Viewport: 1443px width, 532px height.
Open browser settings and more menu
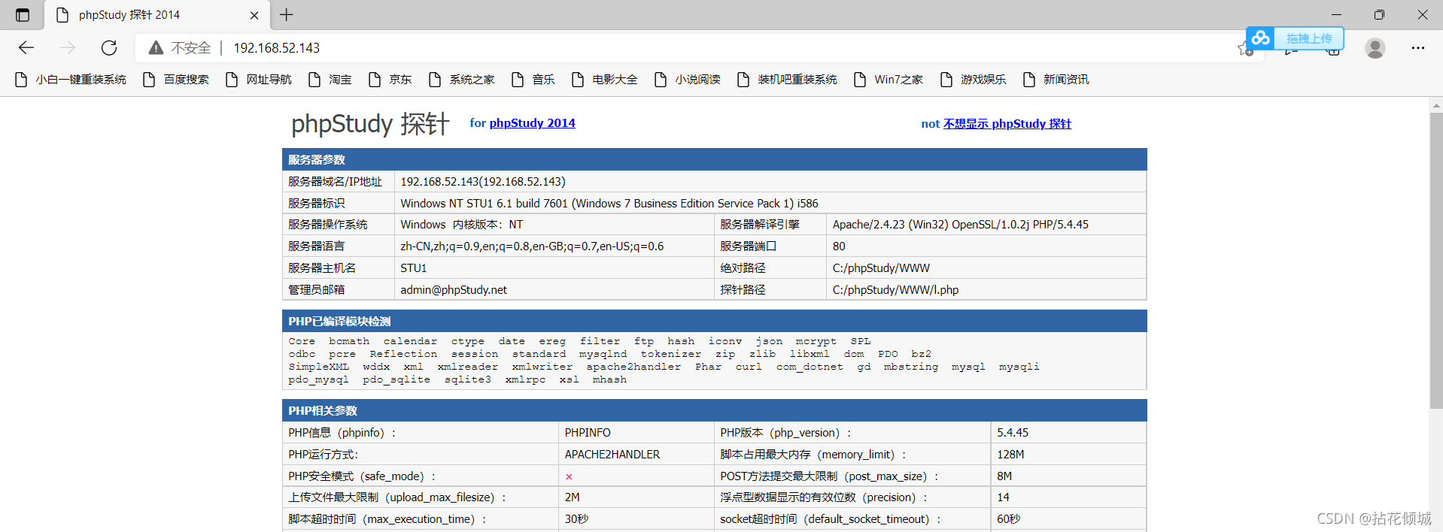[x=1418, y=48]
